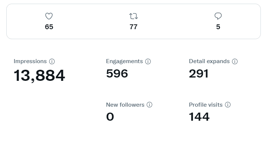Click the 291 detail expands value

click(x=199, y=73)
